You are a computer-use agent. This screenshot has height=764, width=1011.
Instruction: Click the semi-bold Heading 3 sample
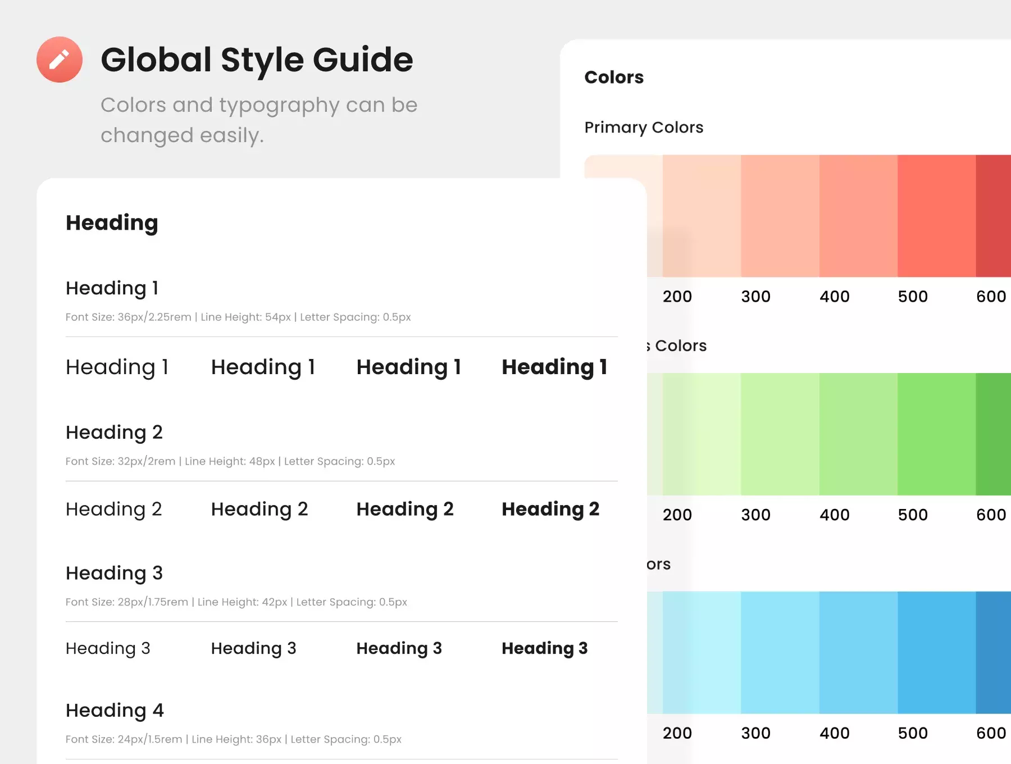pos(399,648)
